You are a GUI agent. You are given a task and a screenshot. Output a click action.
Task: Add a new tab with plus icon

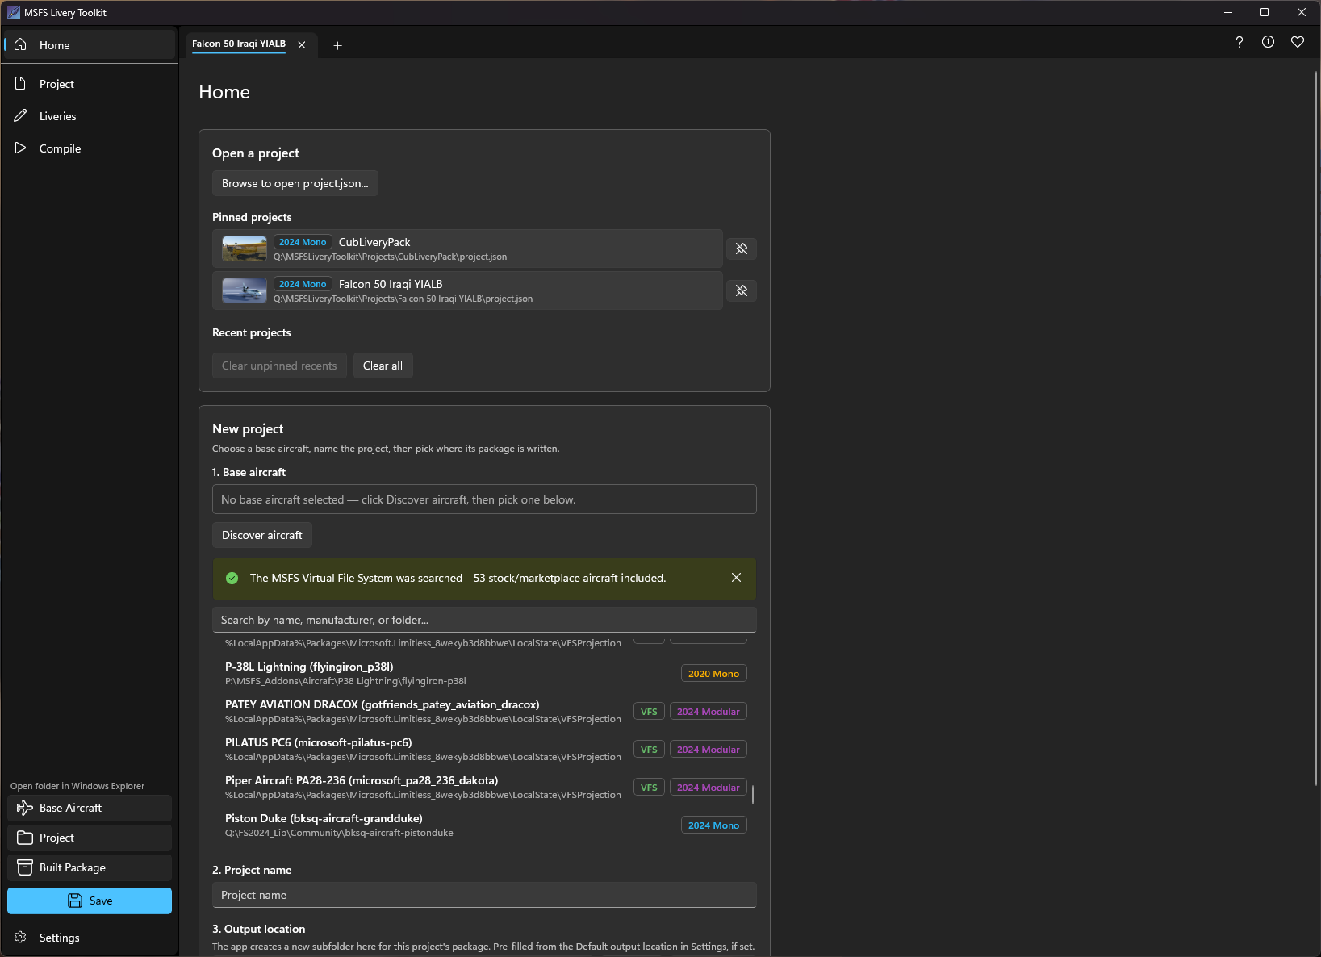[337, 45]
